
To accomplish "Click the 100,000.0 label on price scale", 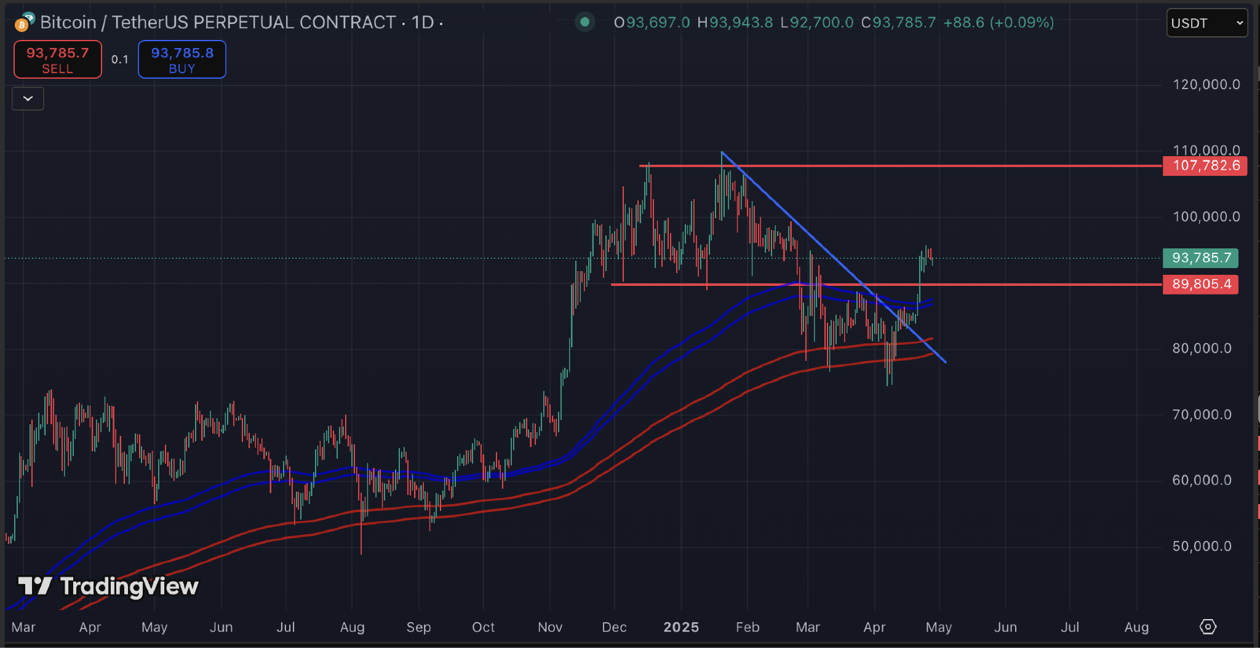I will pos(1206,216).
